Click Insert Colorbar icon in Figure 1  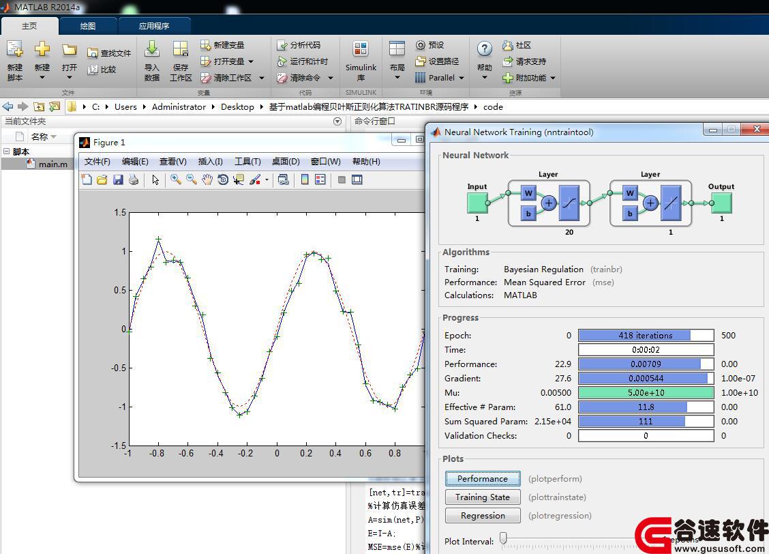pyautogui.click(x=305, y=179)
